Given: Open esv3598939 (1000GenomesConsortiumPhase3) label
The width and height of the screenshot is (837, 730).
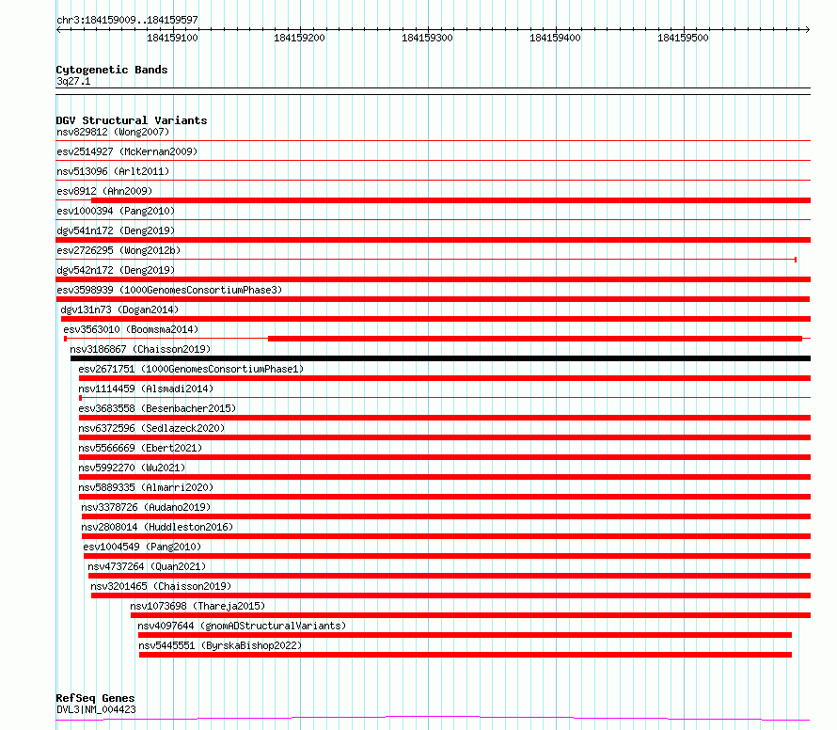Looking at the screenshot, I should click(x=169, y=290).
